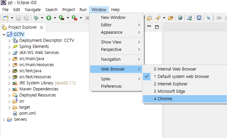The height and width of the screenshot is (138, 227).
Task: Open the Edit menu
Action: 17,10
